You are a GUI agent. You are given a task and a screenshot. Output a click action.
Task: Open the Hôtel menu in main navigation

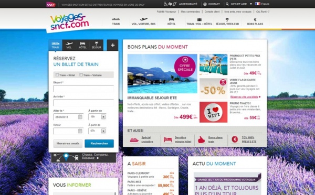point(171,21)
